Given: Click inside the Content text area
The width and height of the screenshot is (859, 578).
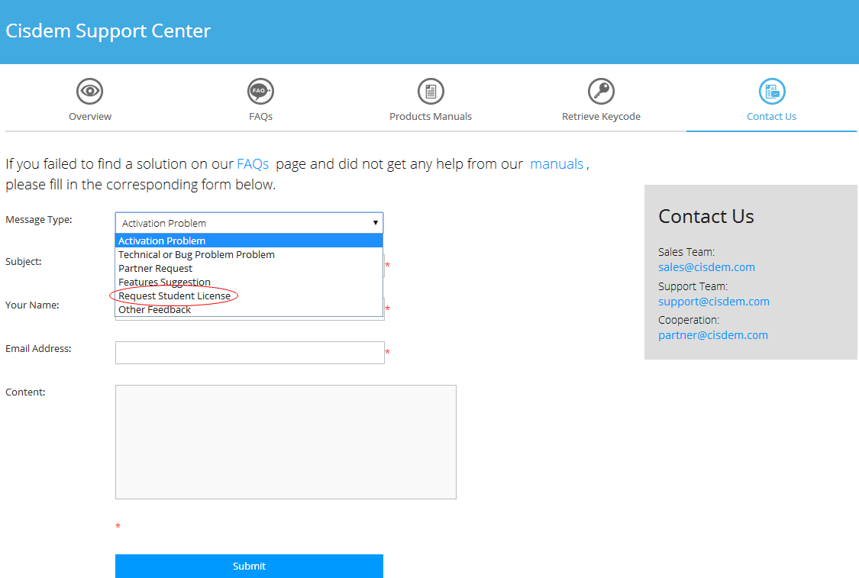Looking at the screenshot, I should (286, 442).
